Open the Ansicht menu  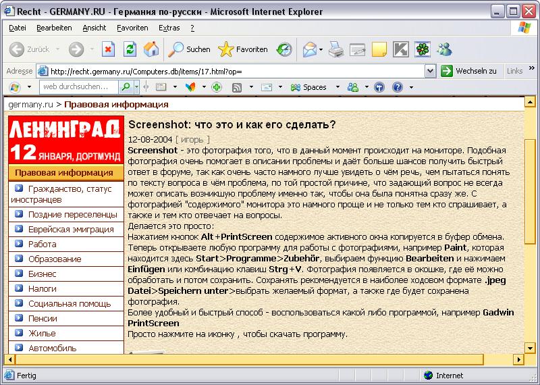tap(94, 28)
